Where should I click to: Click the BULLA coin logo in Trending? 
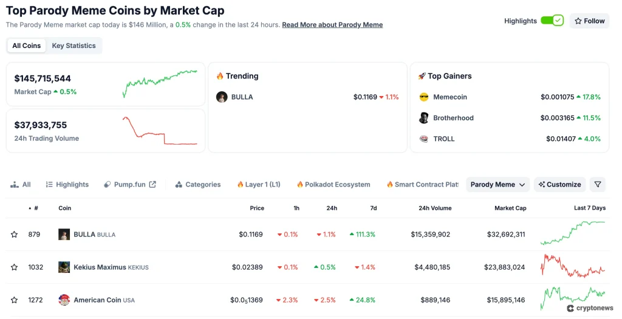[x=222, y=97]
